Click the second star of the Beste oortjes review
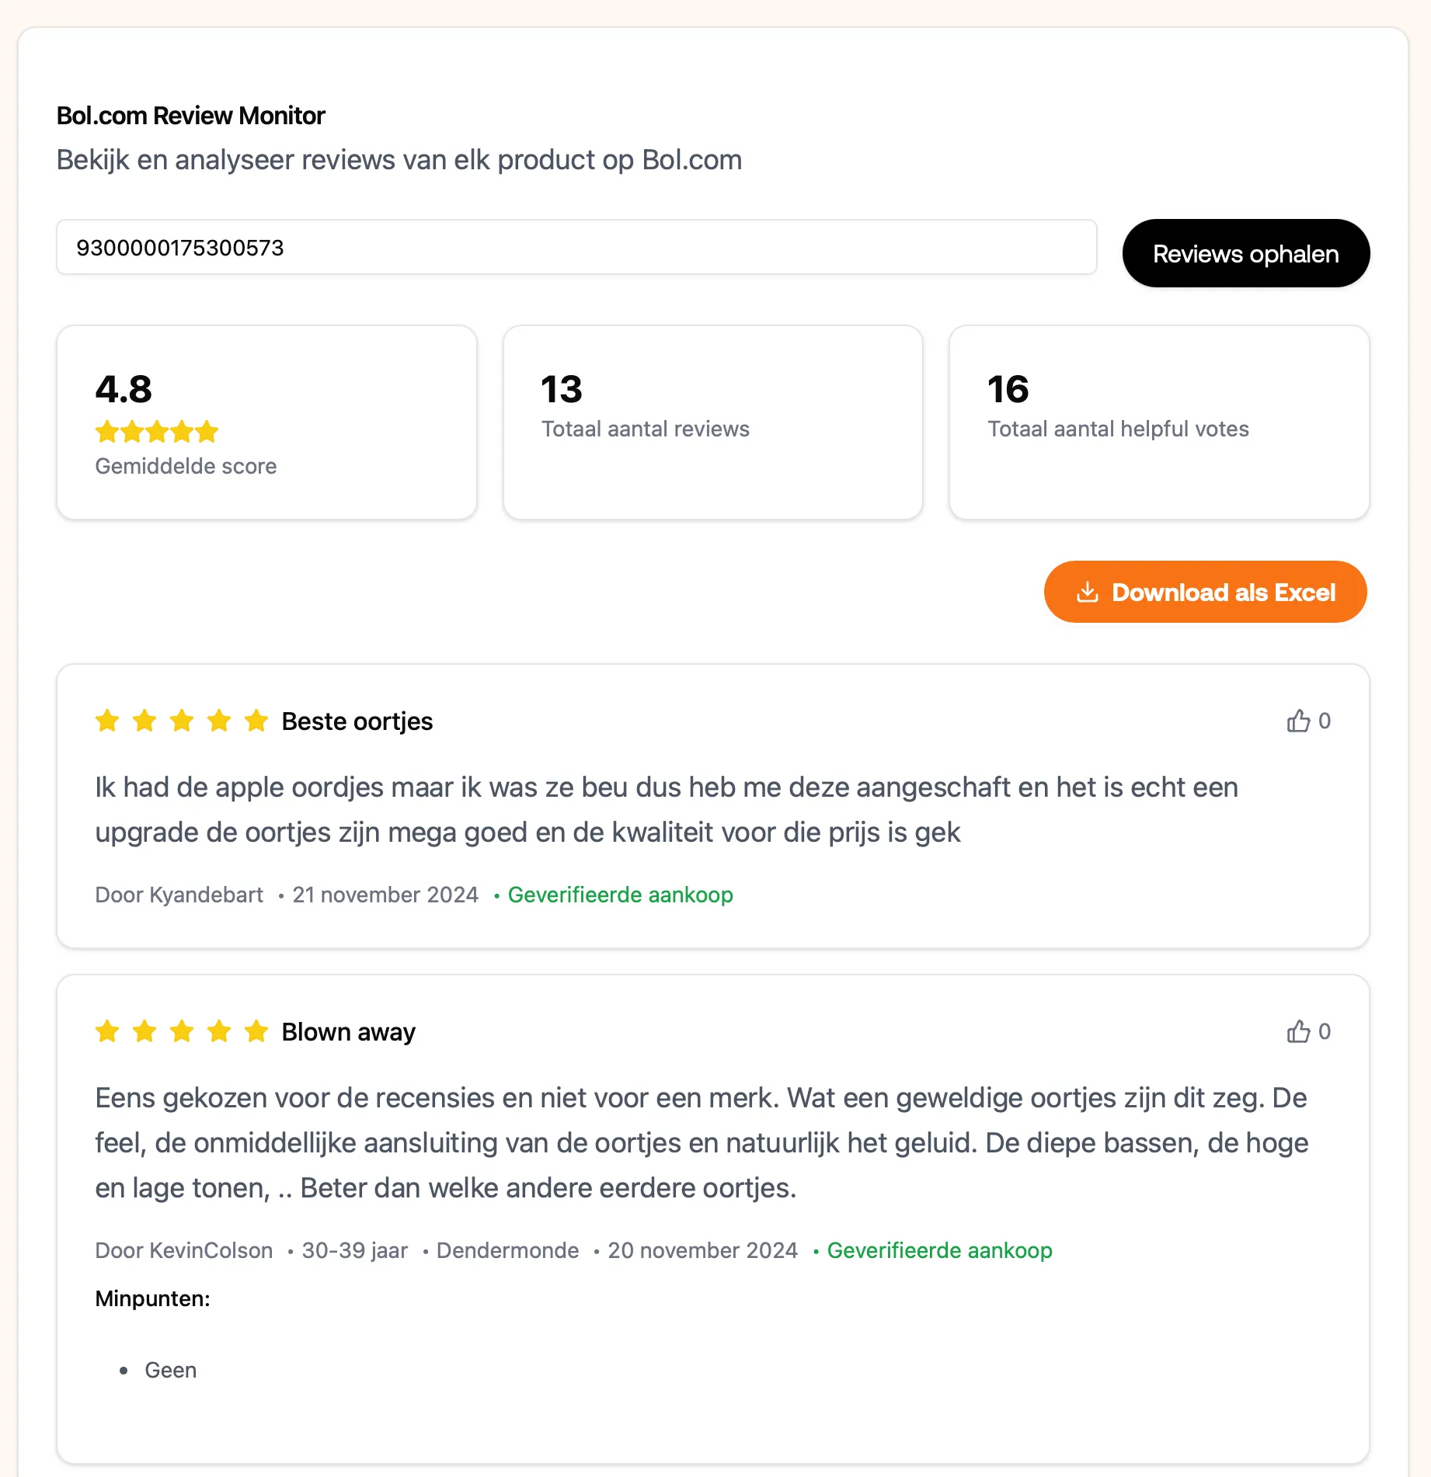 pos(144,721)
